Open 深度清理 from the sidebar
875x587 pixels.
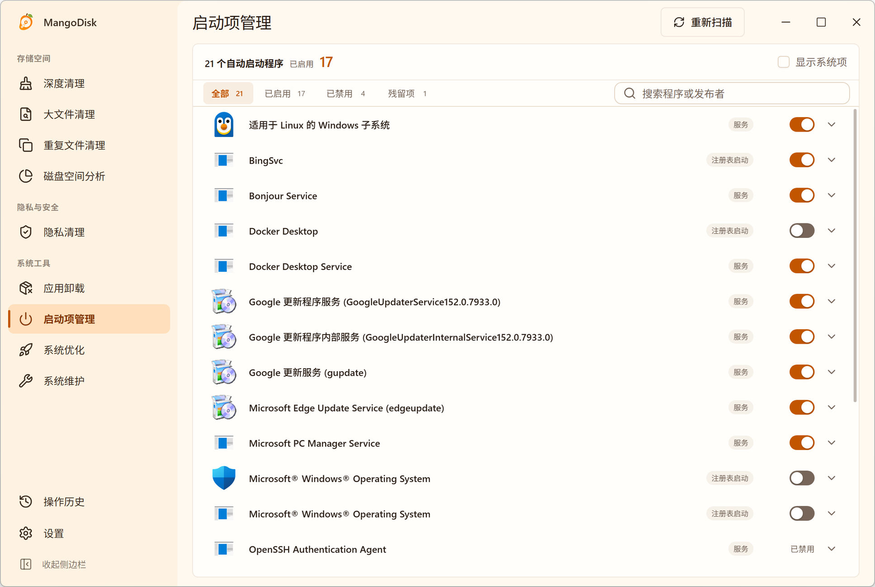tap(89, 84)
